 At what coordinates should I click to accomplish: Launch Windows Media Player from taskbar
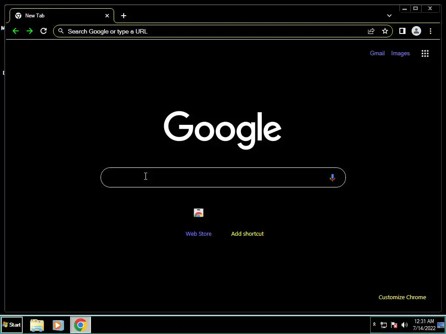[x=58, y=325]
